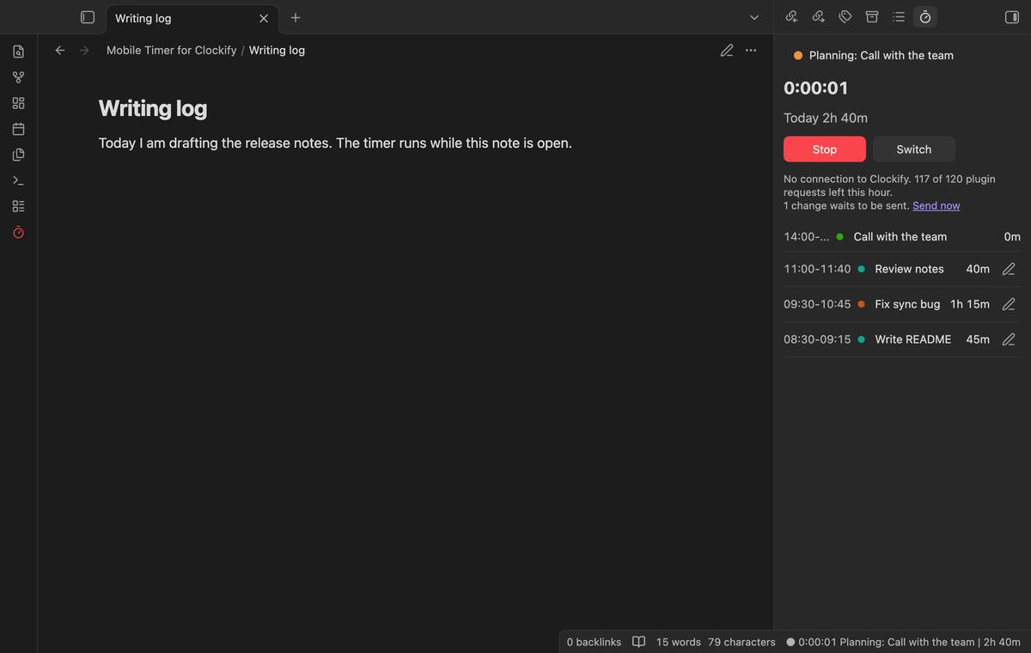1031x653 pixels.
Task: Open a new tab with the plus icon
Action: (x=295, y=17)
